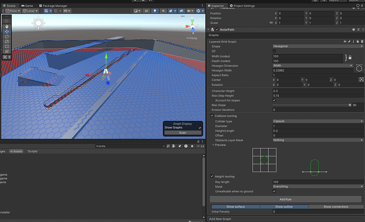365x222 pixels.
Task: Click the graph rename pencil icon
Action: pos(350,41)
